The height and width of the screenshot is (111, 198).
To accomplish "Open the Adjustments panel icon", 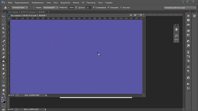I will pos(188,41).
